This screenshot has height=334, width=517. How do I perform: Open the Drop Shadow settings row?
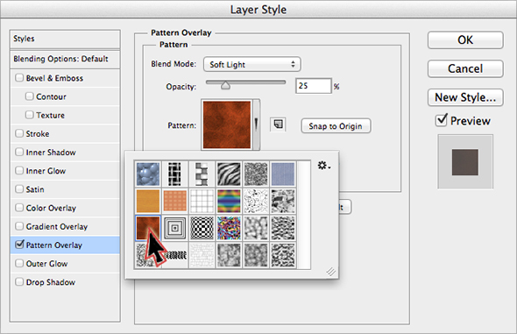(x=65, y=282)
